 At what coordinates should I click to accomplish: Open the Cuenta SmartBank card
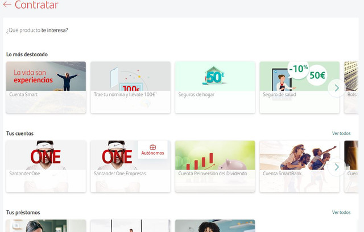click(300, 166)
